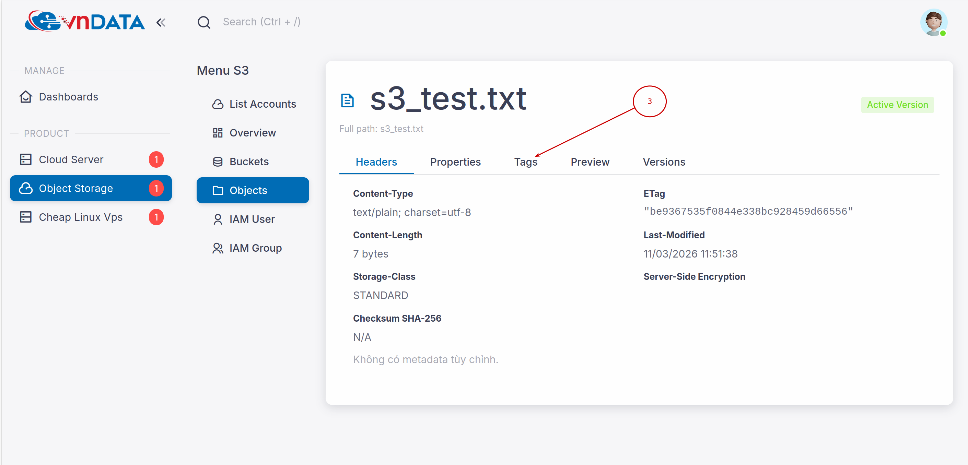
Task: Click the search magnifier icon
Action: (x=204, y=22)
